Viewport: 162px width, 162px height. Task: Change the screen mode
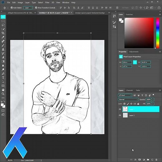(x=3, y=115)
